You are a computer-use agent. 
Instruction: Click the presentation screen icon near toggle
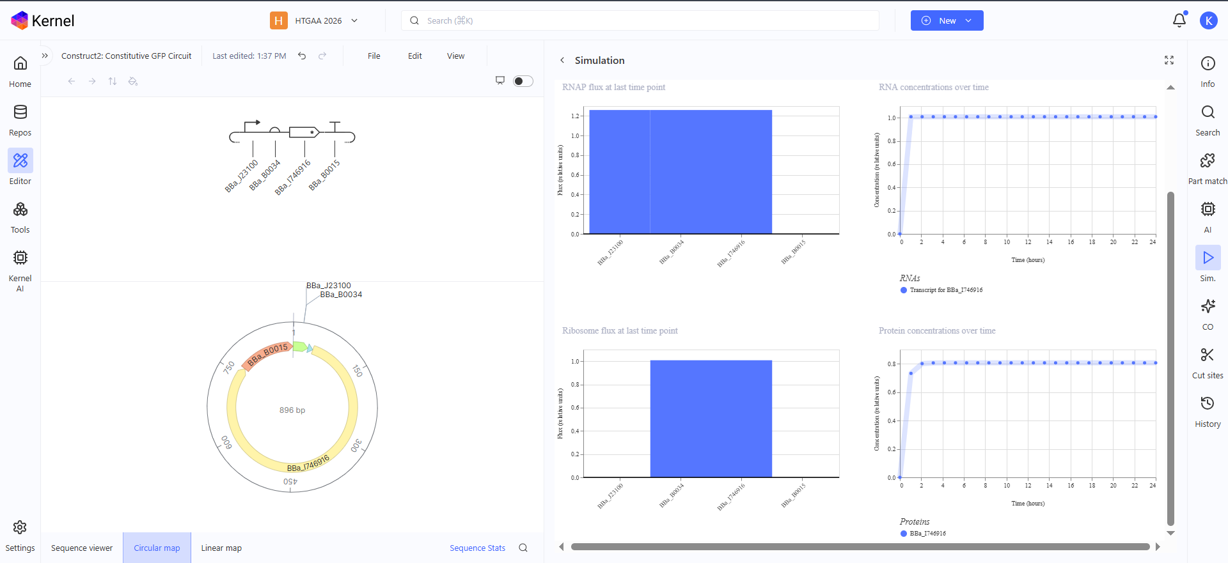pos(500,81)
